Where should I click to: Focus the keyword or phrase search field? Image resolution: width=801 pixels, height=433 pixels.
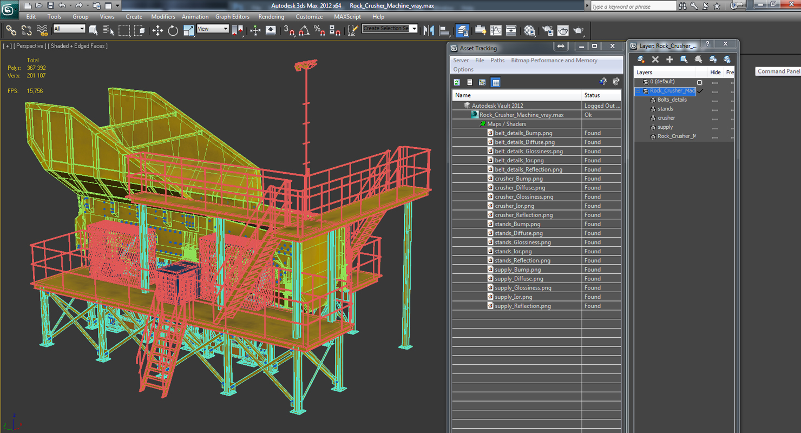pos(633,6)
